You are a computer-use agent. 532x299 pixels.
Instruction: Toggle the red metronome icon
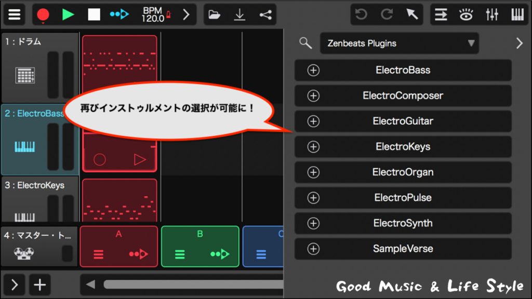[169, 15]
